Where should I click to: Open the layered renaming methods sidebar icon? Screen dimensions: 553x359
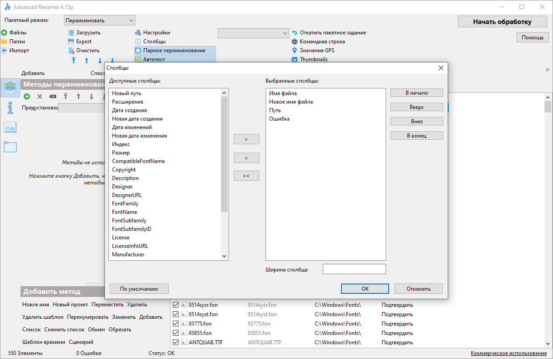pyautogui.click(x=10, y=88)
